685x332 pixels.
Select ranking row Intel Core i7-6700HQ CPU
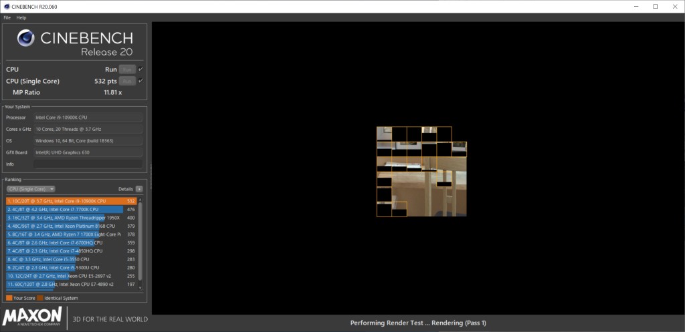point(71,242)
